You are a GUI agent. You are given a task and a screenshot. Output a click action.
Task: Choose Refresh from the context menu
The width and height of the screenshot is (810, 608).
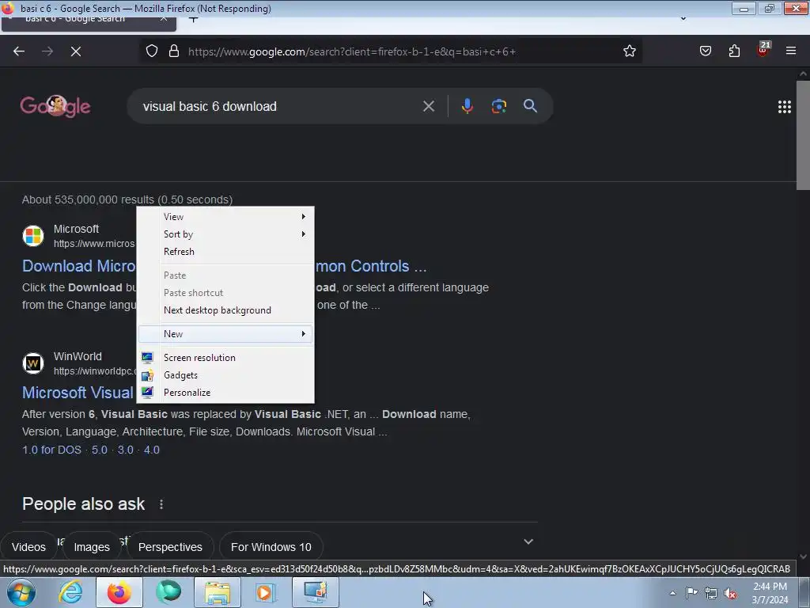pos(225,252)
